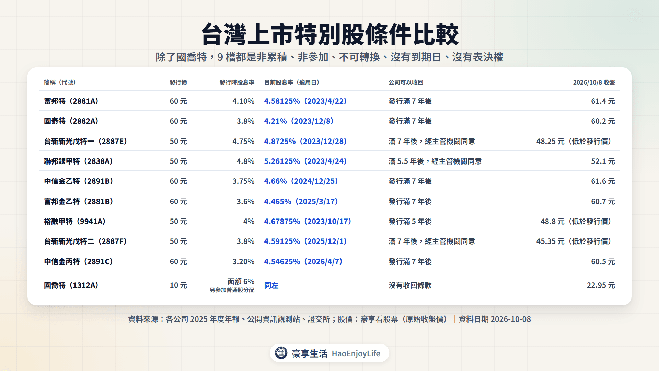Viewport: 659px width, 371px height.
Task: Click the 22.95 元 closing price
Action: click(x=601, y=285)
